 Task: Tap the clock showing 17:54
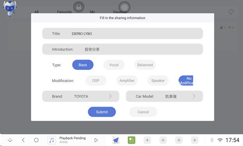coord(232,140)
